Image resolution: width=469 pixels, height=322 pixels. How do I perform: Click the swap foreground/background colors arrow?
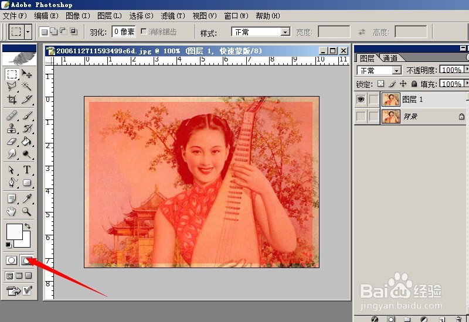[28, 226]
